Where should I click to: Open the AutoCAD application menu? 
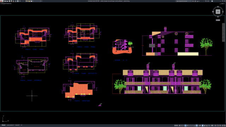click(x=2, y=1)
